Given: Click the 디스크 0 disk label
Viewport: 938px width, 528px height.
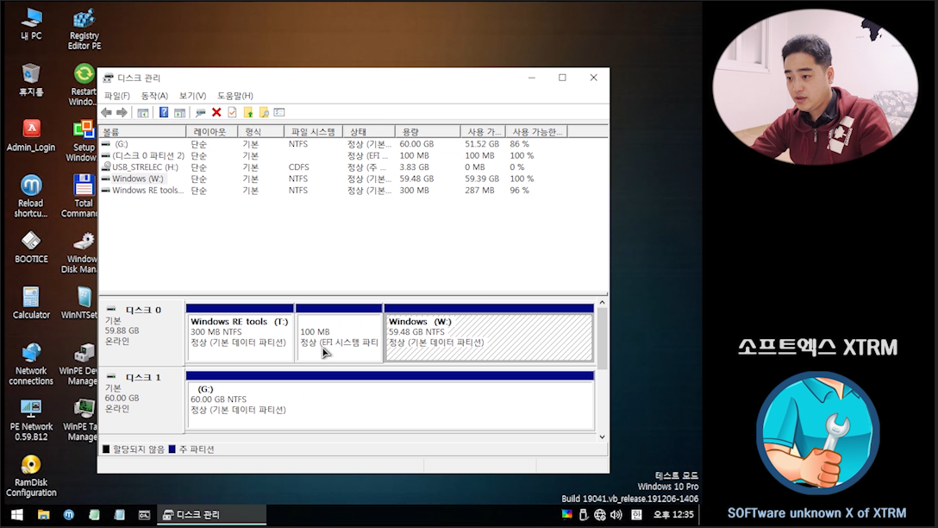Looking at the screenshot, I should tap(143, 310).
